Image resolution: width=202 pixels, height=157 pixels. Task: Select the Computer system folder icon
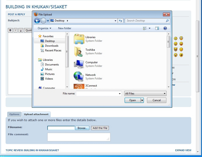click(79, 64)
